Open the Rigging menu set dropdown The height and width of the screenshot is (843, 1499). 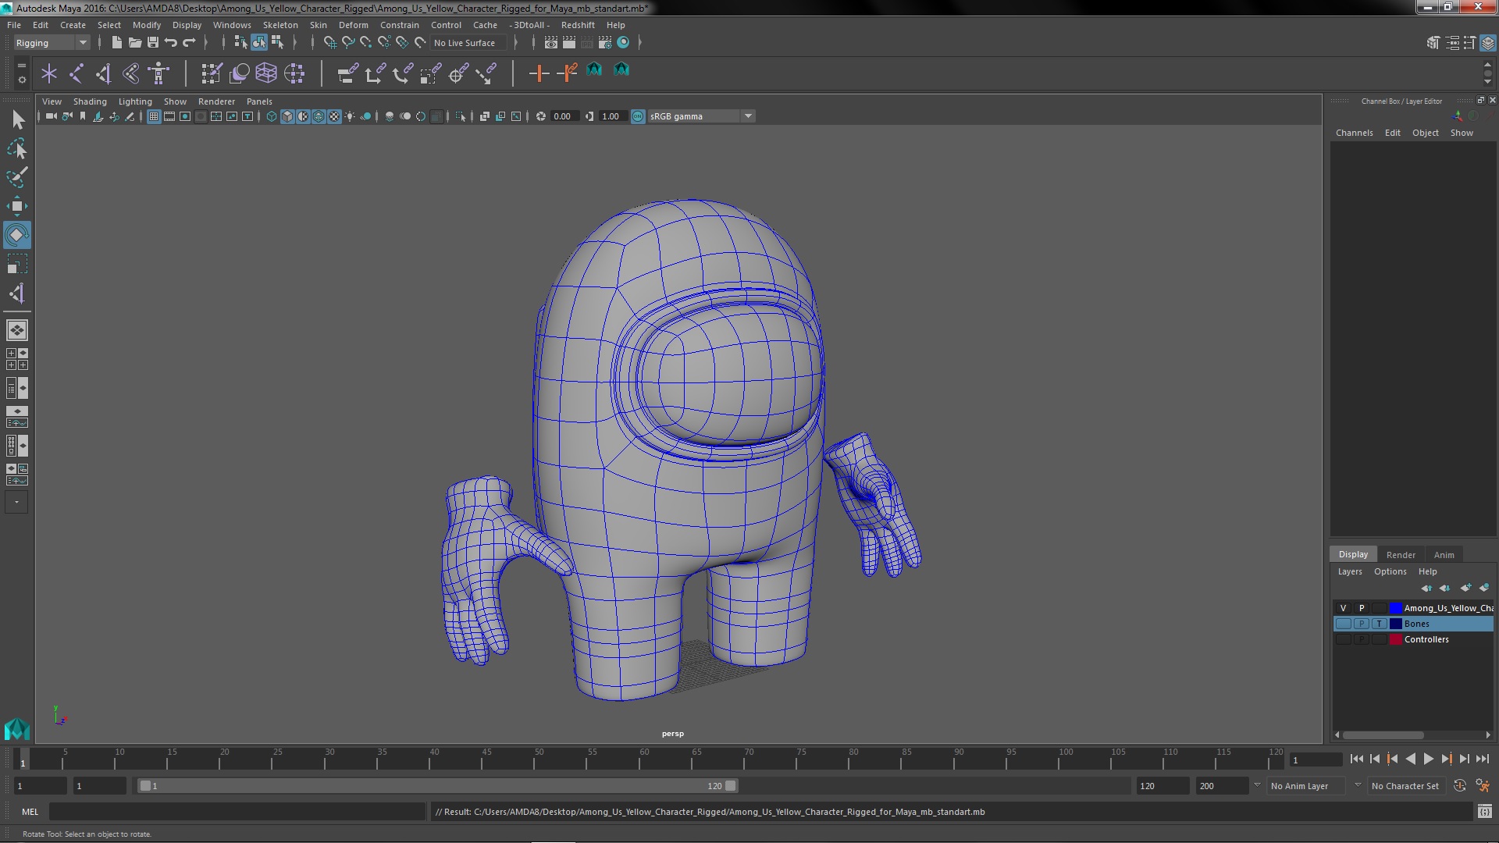pyautogui.click(x=52, y=43)
